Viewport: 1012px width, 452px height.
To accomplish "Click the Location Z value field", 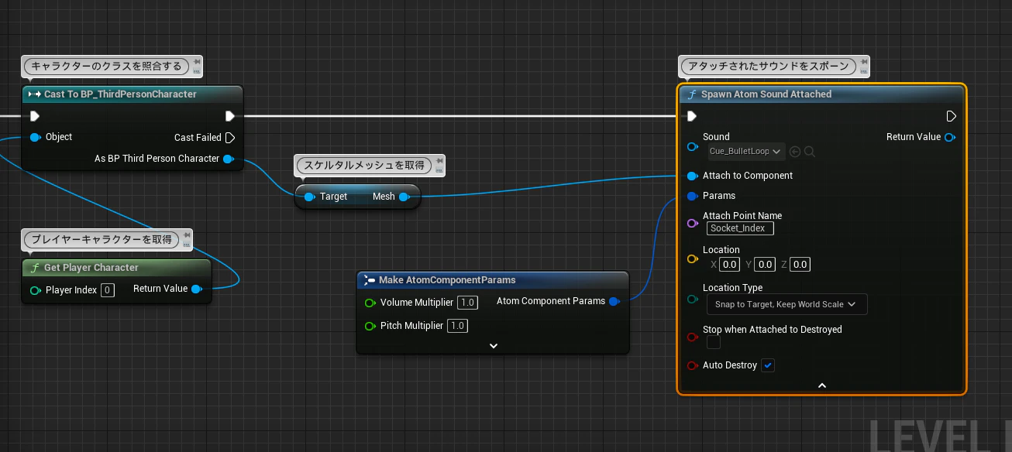I will pos(800,265).
